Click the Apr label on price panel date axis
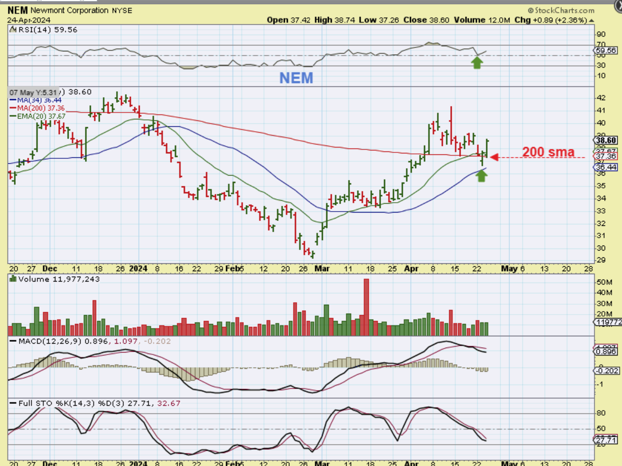Image resolution: width=622 pixels, height=466 pixels. click(x=412, y=269)
